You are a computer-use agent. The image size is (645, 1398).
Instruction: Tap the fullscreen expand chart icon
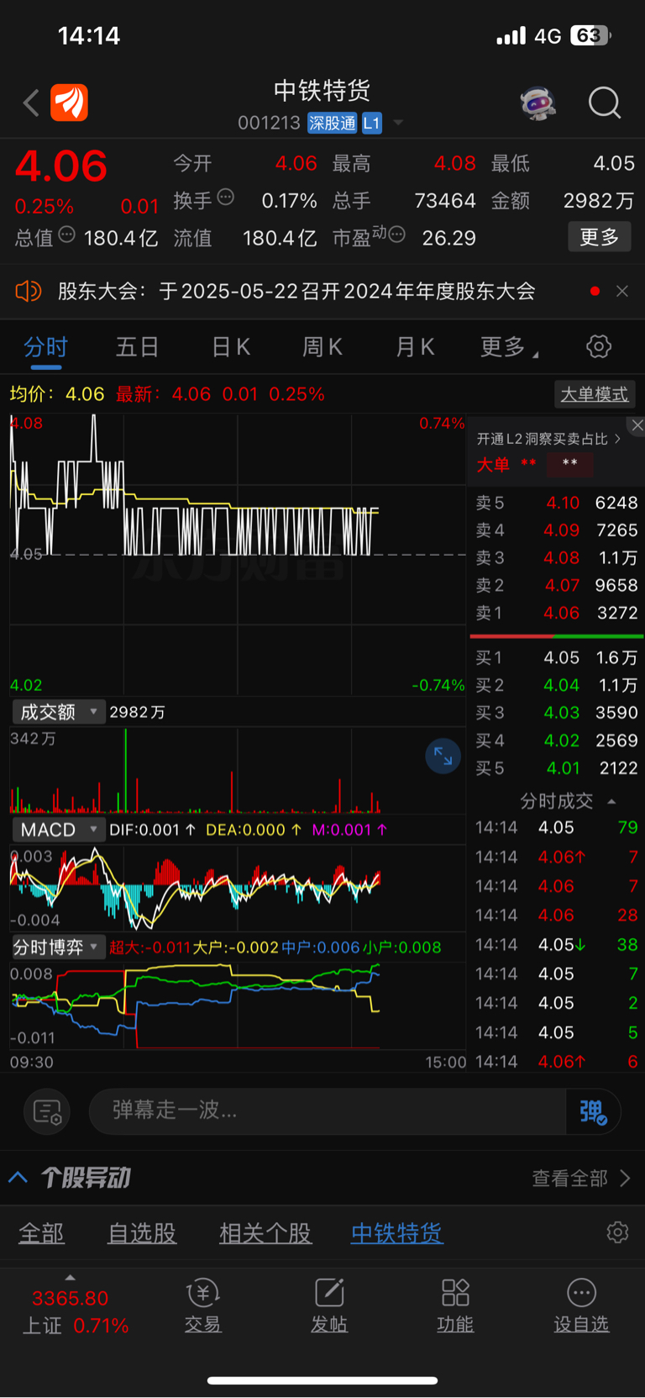(443, 757)
